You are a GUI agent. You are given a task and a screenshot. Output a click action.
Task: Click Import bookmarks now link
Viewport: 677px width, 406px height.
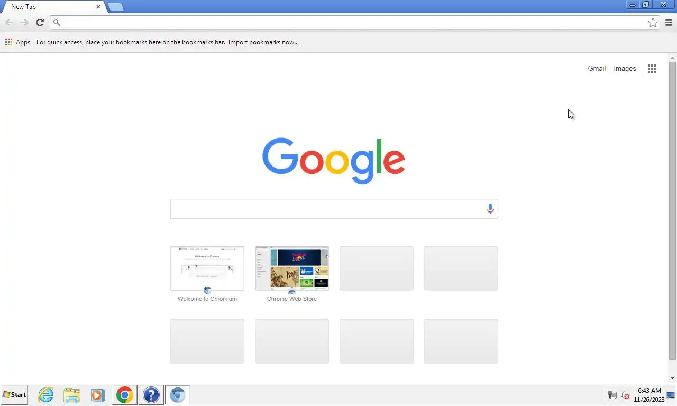coord(263,42)
